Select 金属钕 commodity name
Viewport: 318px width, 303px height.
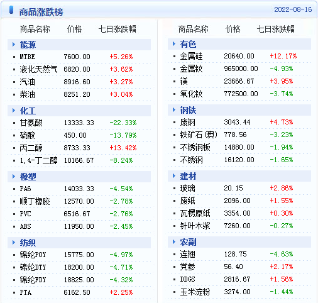point(191,69)
